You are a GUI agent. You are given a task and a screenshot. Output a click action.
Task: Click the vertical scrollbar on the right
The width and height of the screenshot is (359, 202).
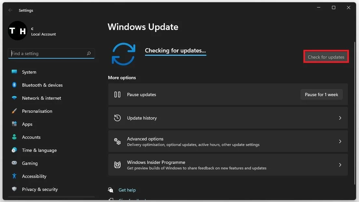(x=355, y=113)
